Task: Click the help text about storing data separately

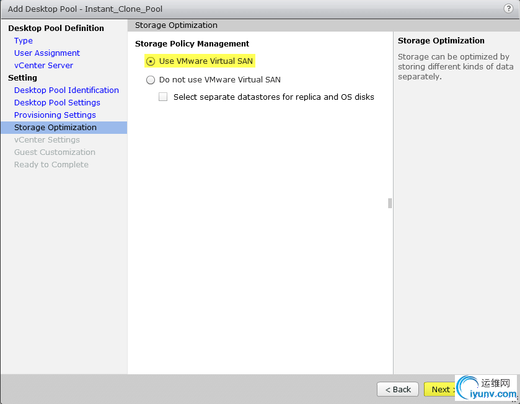Action: 456,67
